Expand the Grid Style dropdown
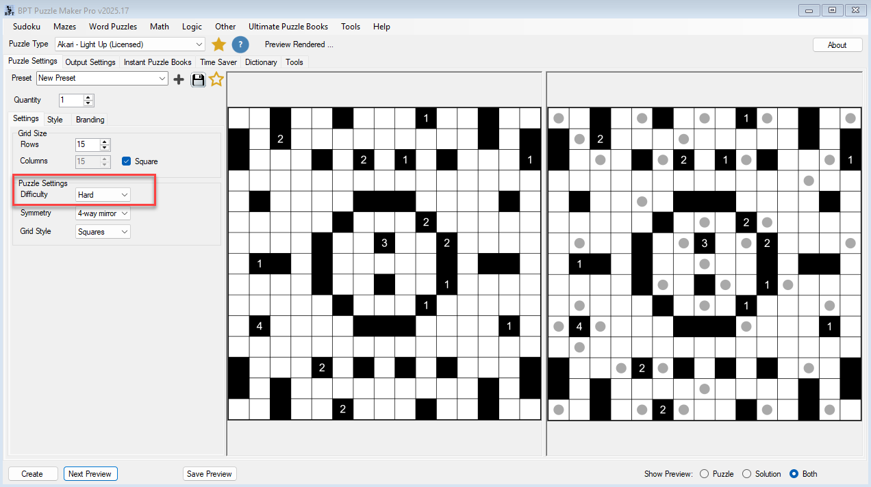 124,232
